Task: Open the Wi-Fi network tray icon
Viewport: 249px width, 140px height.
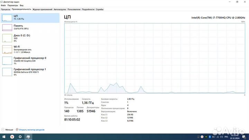Action: [218, 137]
